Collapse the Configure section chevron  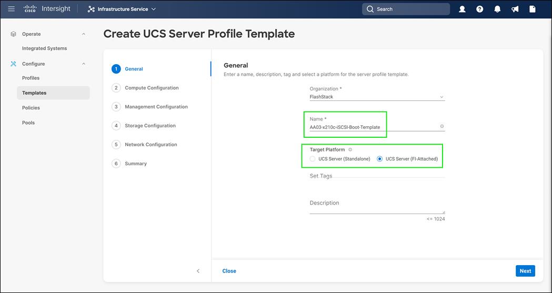[x=84, y=64]
